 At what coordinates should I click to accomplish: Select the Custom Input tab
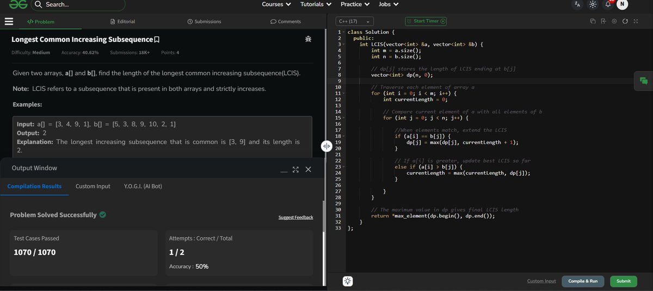click(x=93, y=186)
